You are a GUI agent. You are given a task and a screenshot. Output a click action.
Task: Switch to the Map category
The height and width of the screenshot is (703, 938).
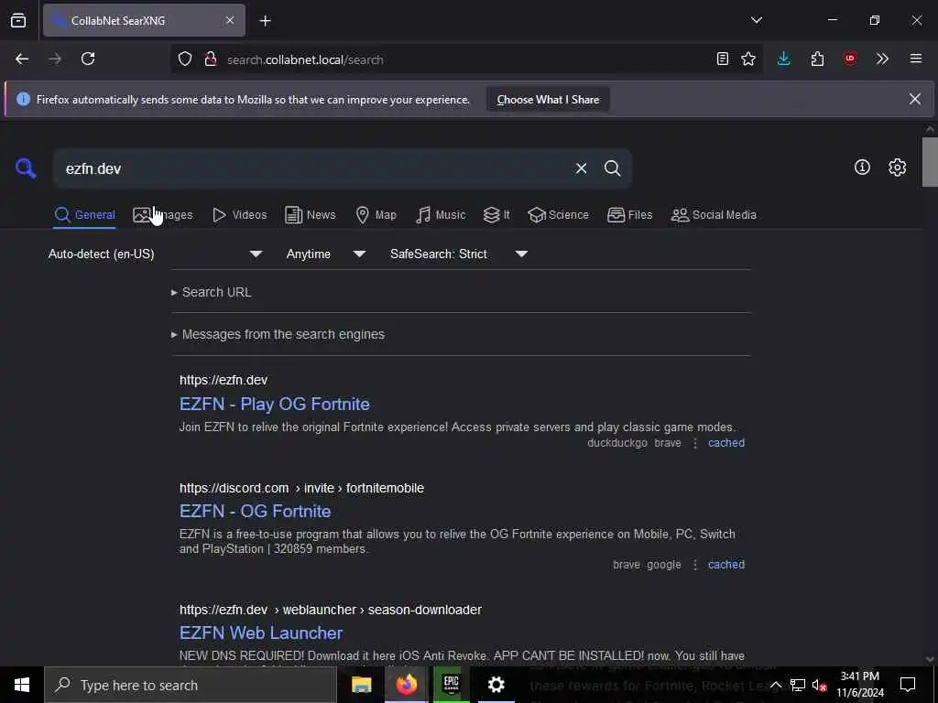click(376, 214)
